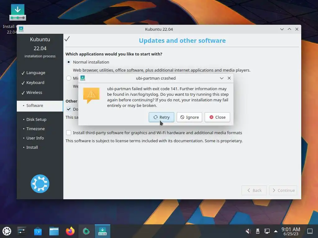Click the Kubuntu gear logo in sidebar
Viewport: 318px width, 238px height.
[x=40, y=184]
